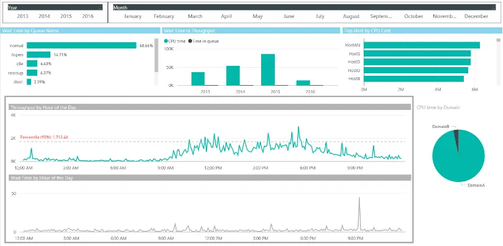Select the 2014 CPU time column
Screen dimensions: 503x246
pyautogui.click(x=233, y=76)
